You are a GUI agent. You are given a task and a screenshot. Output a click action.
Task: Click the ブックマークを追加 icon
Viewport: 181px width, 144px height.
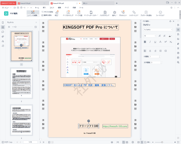(x=146, y=12)
